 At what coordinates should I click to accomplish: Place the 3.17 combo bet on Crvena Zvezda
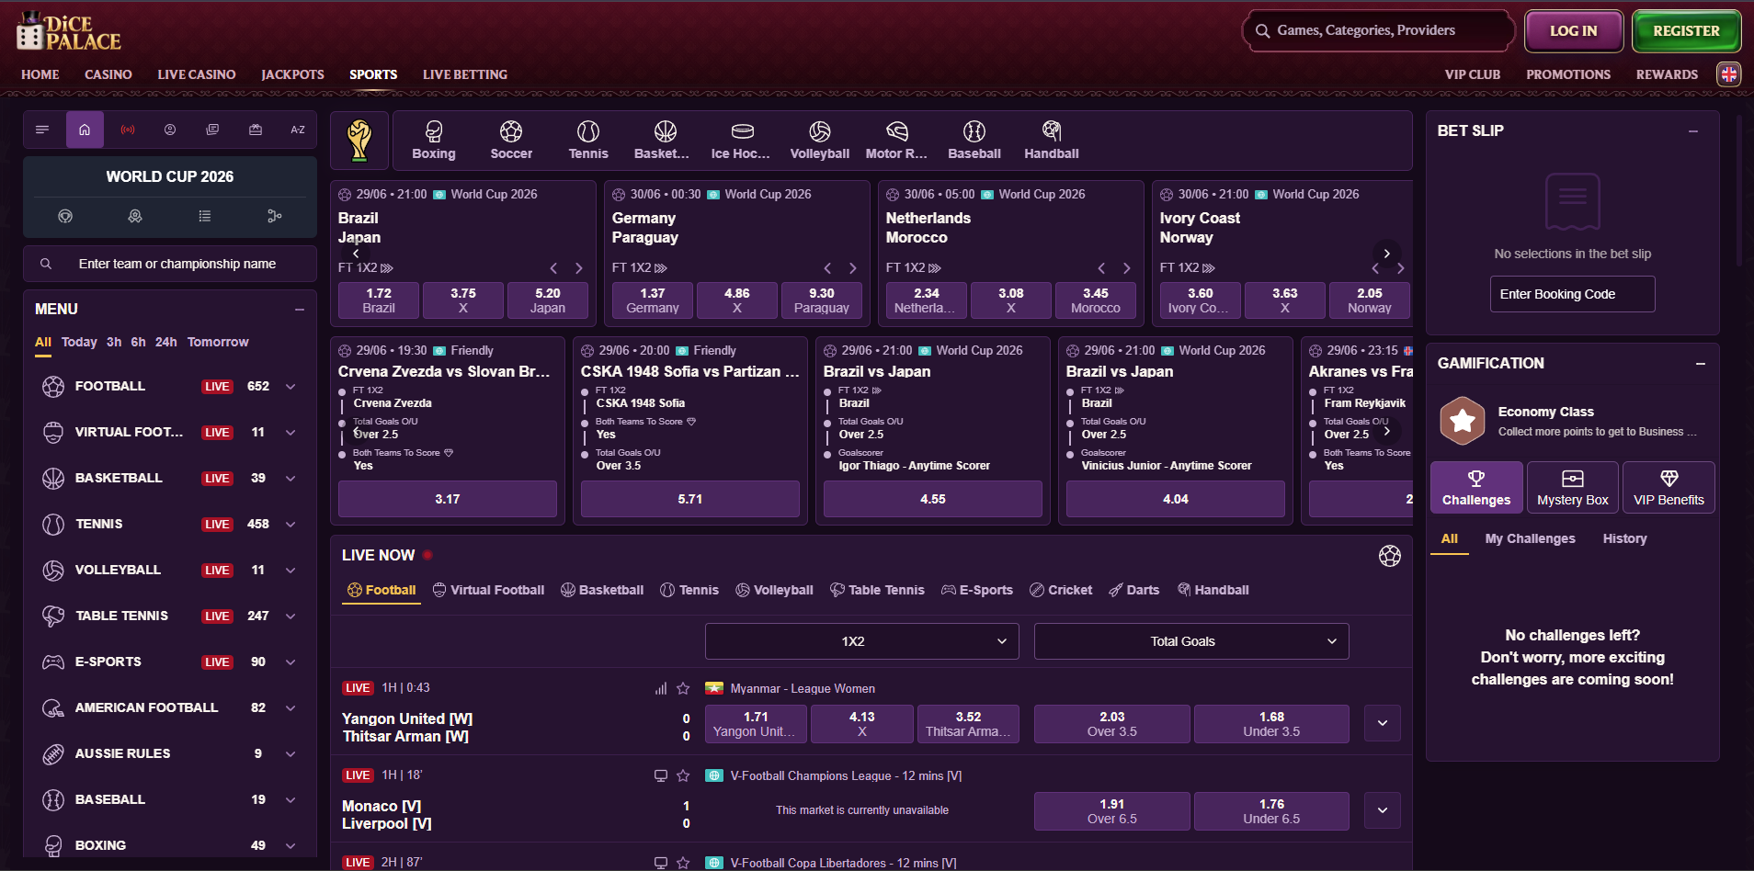[x=448, y=499]
